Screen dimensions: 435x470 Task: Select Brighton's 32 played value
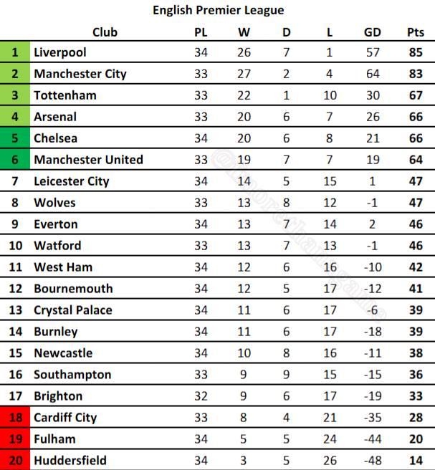coord(201,396)
